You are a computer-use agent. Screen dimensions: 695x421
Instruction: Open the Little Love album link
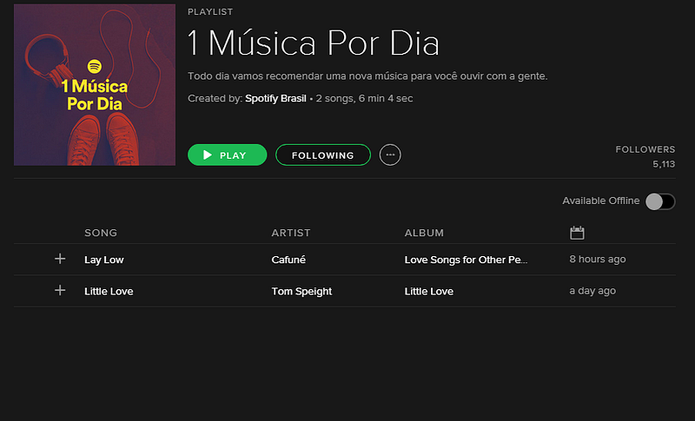click(x=428, y=292)
